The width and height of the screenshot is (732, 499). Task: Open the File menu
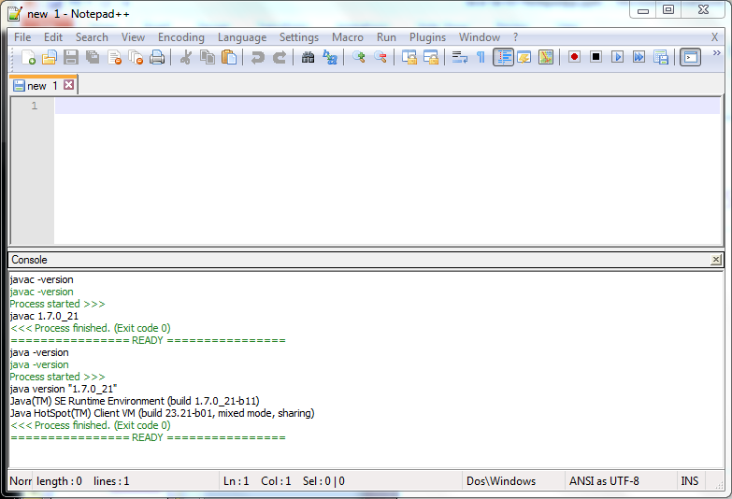[x=22, y=37]
